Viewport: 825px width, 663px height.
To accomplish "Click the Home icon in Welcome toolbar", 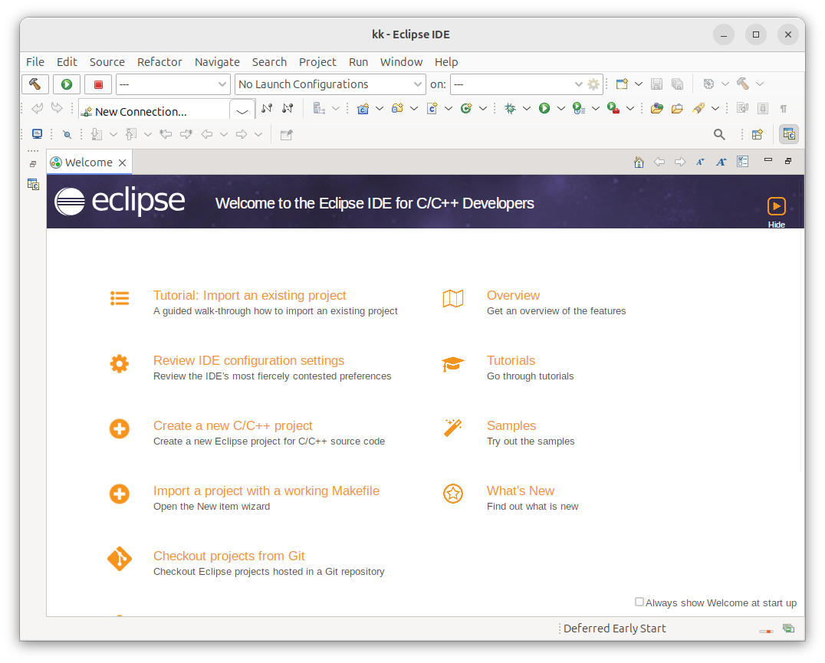I will [x=639, y=162].
